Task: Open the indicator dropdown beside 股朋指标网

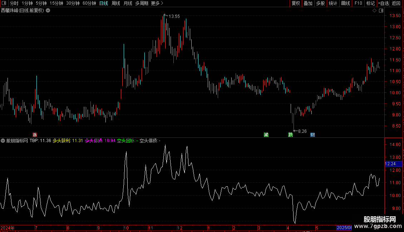Action: (3, 141)
